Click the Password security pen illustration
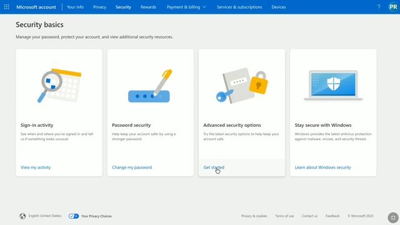Screen dimensions: 400x225 pyautogui.click(x=150, y=86)
